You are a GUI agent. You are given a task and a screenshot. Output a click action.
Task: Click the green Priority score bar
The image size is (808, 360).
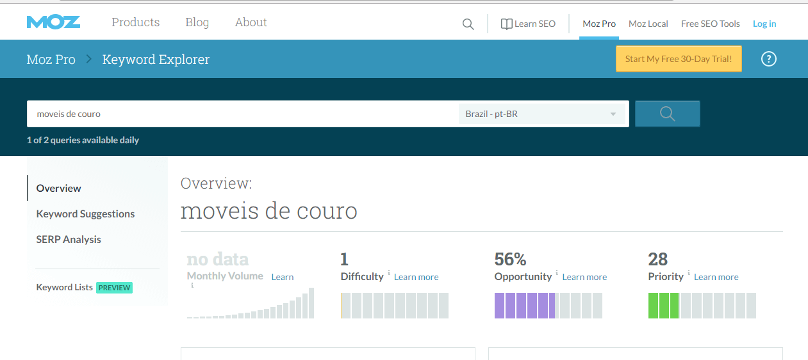702,306
